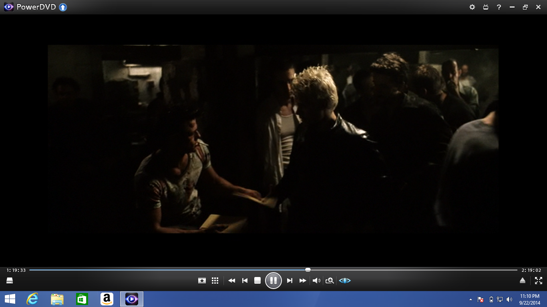
Task: Open the chapter thumbnails grid
Action: coord(215,281)
